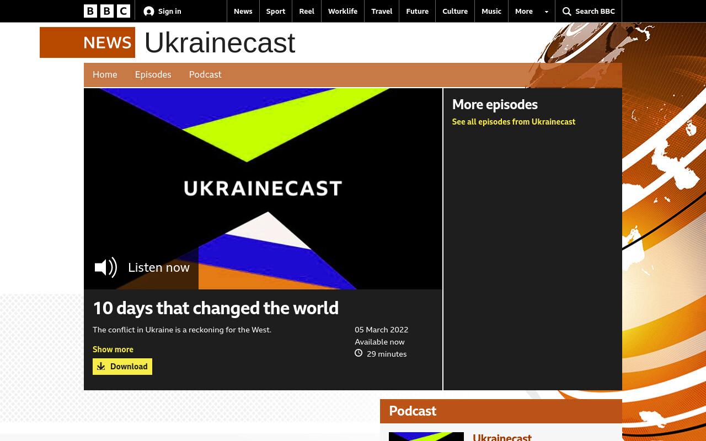Go to Travel in top navigation
The height and width of the screenshot is (441, 706).
(x=382, y=11)
